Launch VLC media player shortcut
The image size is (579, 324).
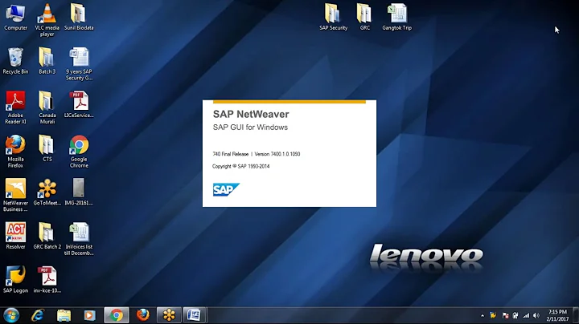(x=47, y=20)
